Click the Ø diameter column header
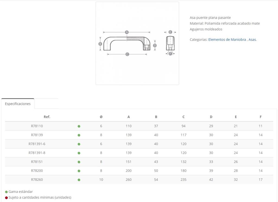 pos(101,117)
